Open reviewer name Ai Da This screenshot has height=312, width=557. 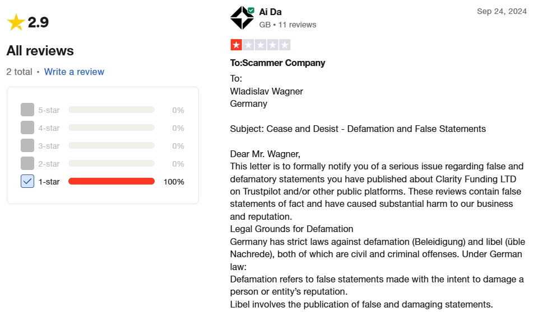coord(270,12)
